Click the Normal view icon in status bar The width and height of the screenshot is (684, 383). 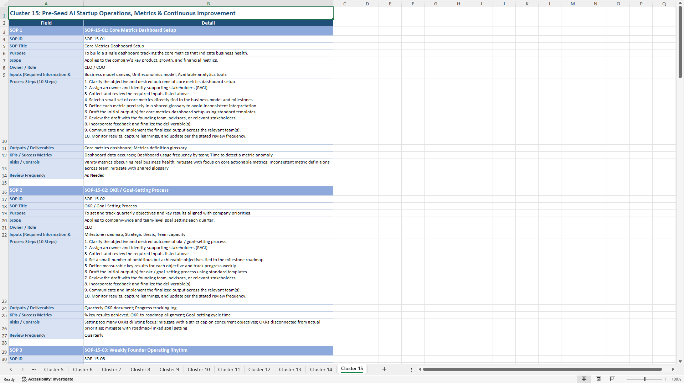tap(584, 379)
